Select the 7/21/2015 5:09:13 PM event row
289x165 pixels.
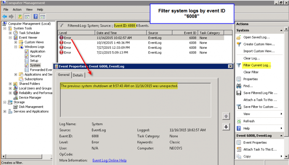click(141, 52)
